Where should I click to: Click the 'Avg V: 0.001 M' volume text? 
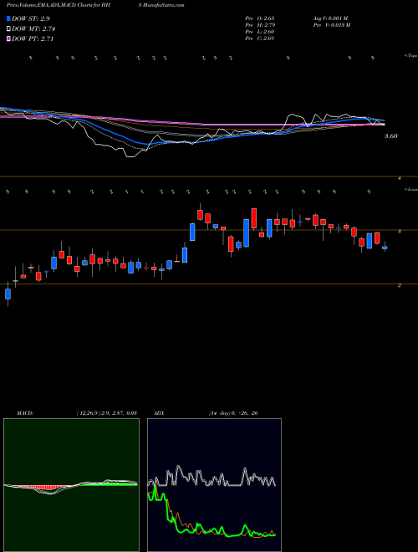[330, 18]
